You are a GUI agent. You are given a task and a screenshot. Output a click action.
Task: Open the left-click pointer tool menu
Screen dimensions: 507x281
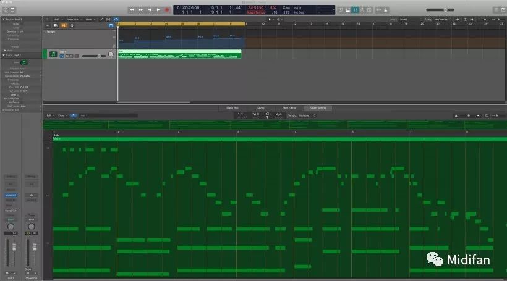(270, 19)
